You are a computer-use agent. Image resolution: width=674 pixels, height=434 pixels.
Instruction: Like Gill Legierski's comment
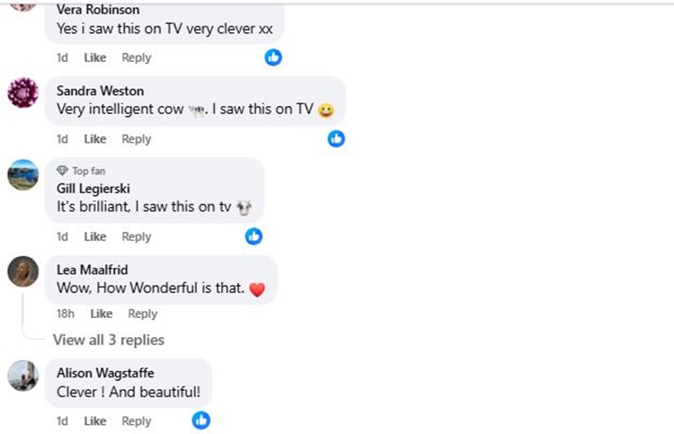point(95,236)
